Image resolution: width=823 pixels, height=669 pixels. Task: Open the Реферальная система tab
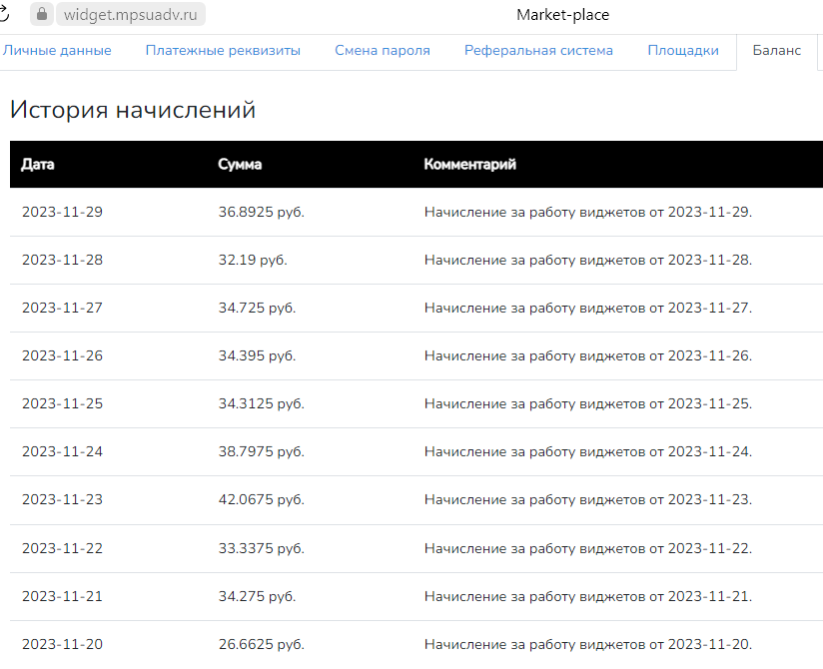point(538,51)
